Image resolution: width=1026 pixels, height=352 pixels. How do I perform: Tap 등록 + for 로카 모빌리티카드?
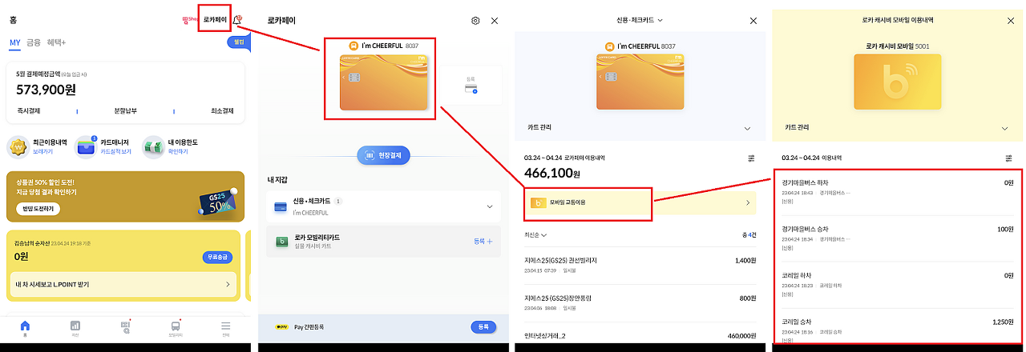483,241
